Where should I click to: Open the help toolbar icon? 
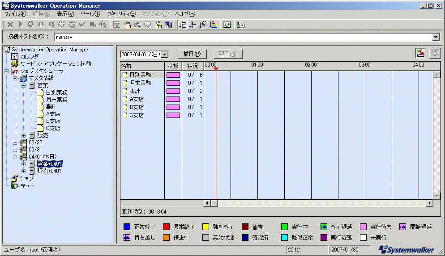(x=241, y=25)
